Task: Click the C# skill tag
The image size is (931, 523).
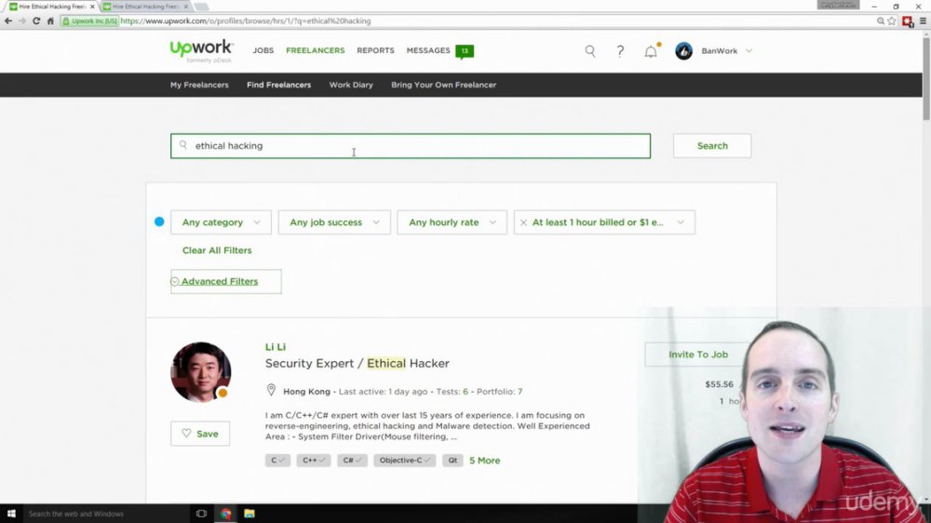Action: 352,460
